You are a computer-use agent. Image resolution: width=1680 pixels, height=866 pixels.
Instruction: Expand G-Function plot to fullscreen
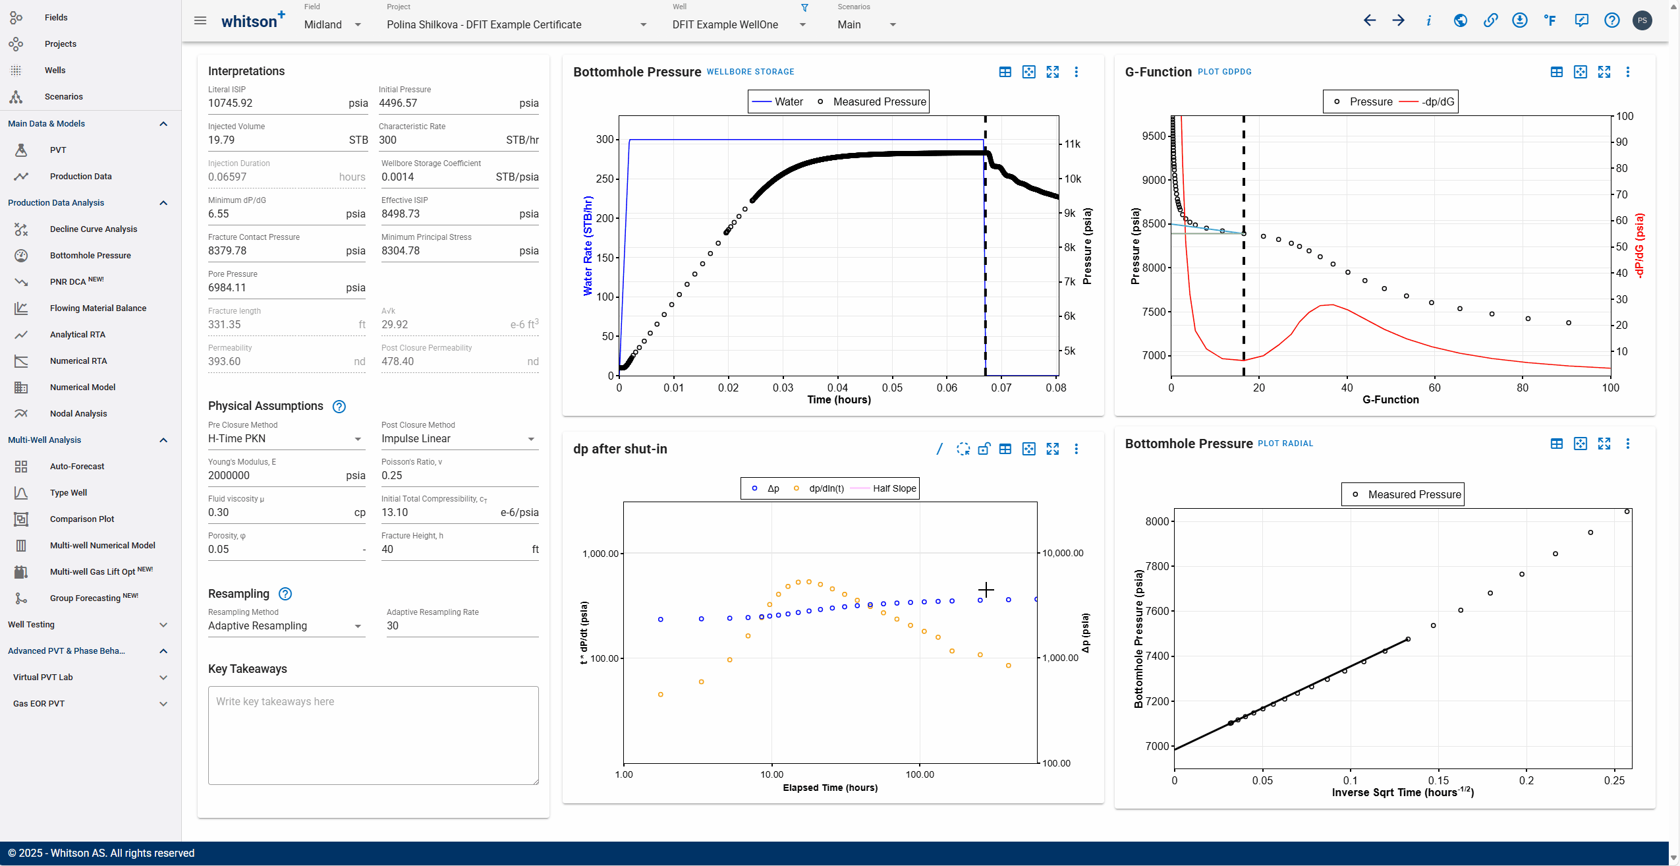pos(1604,72)
